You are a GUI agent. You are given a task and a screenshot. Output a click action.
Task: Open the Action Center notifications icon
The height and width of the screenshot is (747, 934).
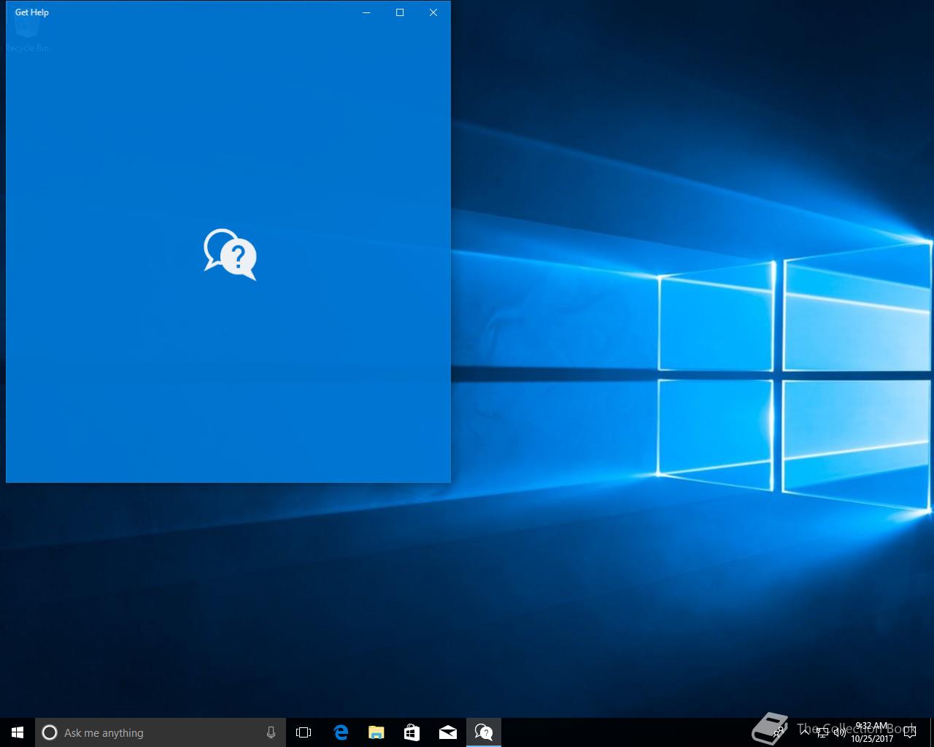910,732
